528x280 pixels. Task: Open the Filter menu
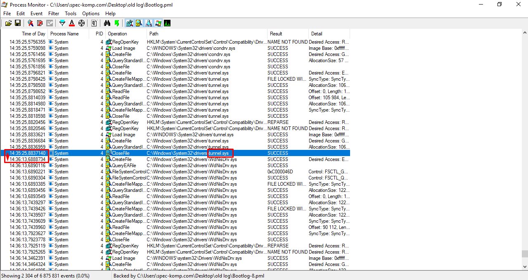54,14
